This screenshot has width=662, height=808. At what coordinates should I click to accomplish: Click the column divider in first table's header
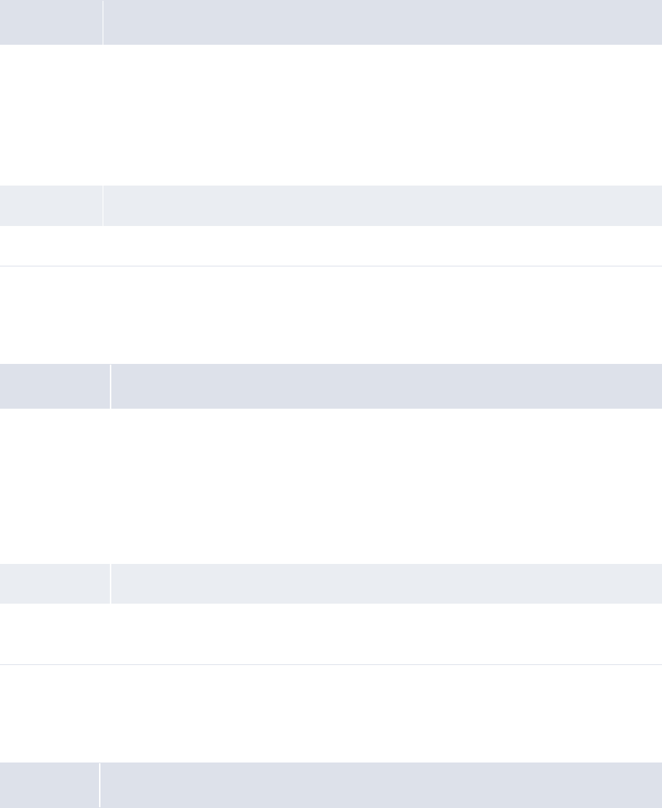(x=103, y=22)
